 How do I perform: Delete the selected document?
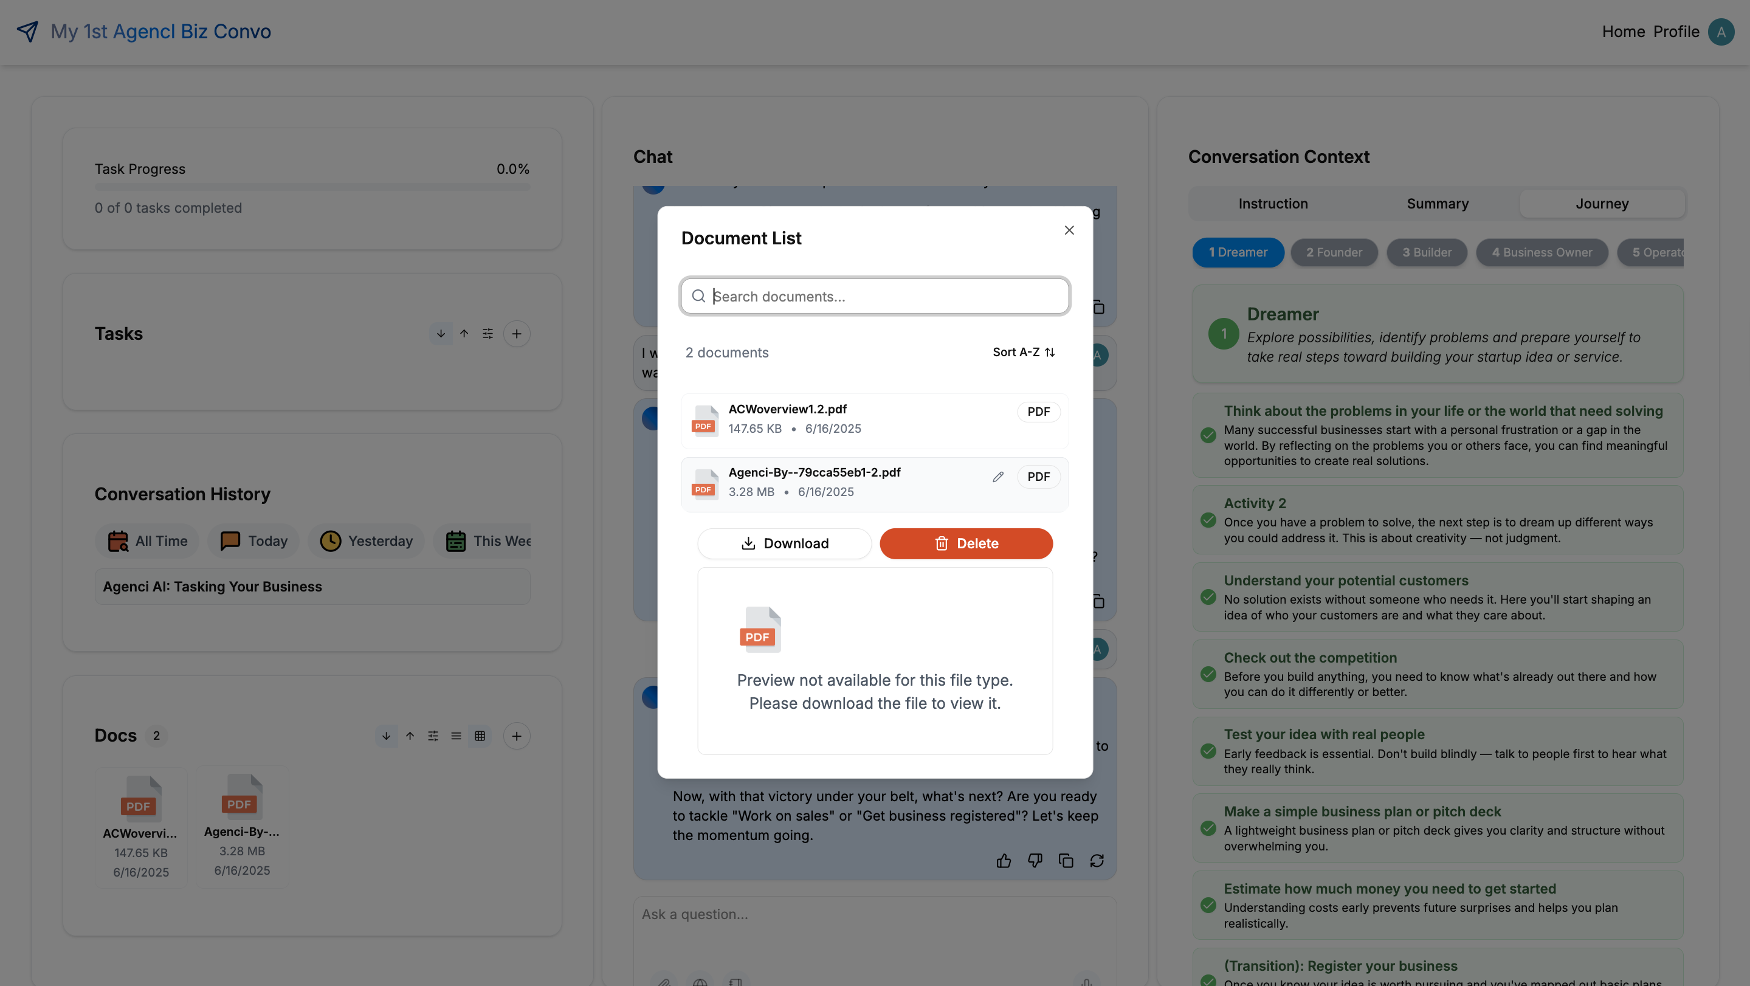[966, 543]
